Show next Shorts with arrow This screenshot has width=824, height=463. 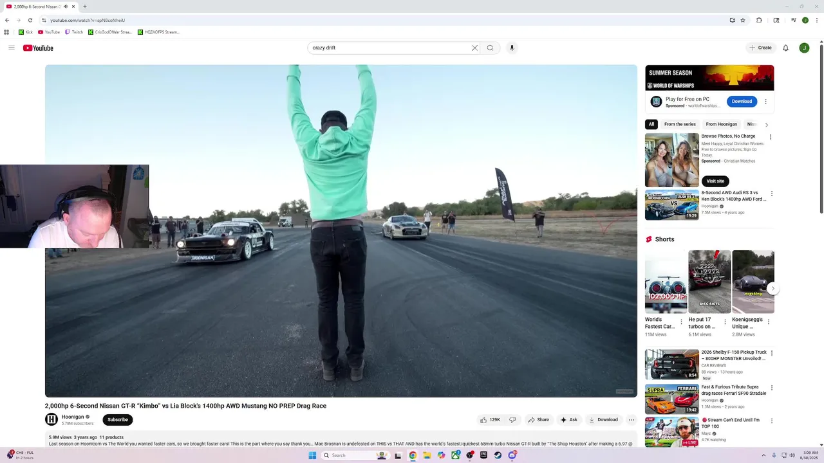pos(772,289)
